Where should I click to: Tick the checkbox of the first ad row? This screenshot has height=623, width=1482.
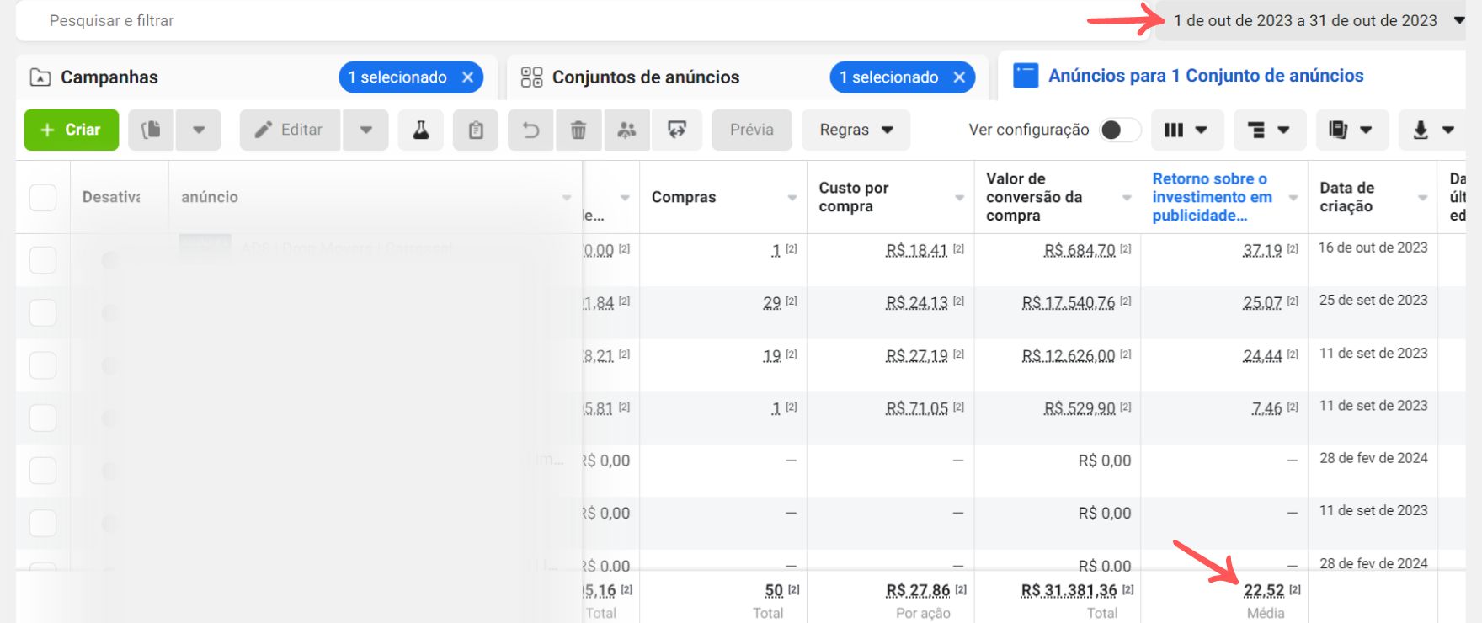[43, 260]
